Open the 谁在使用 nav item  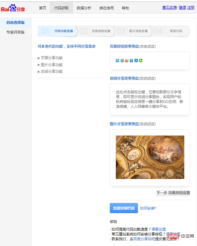106,8
